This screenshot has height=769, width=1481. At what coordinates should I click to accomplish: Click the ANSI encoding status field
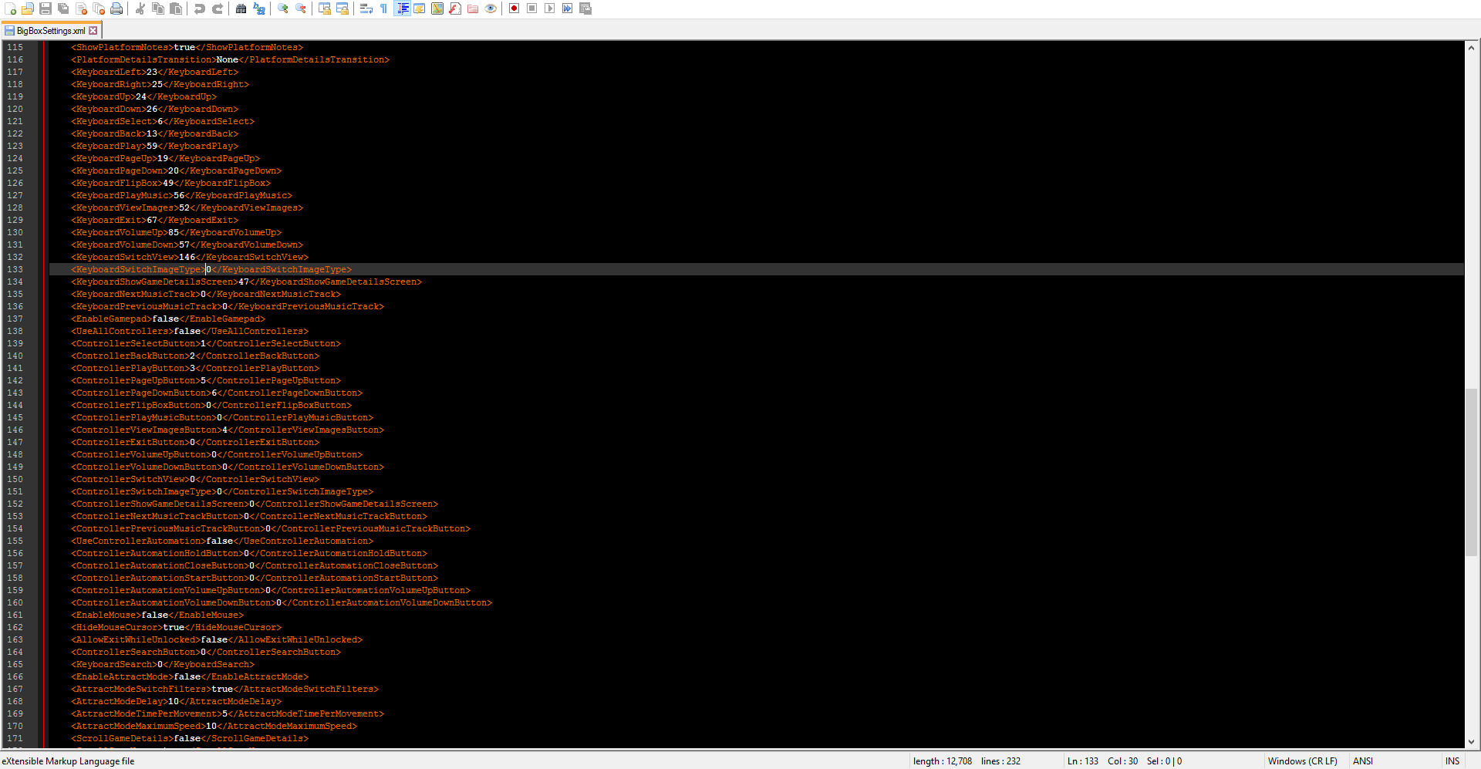click(1363, 761)
